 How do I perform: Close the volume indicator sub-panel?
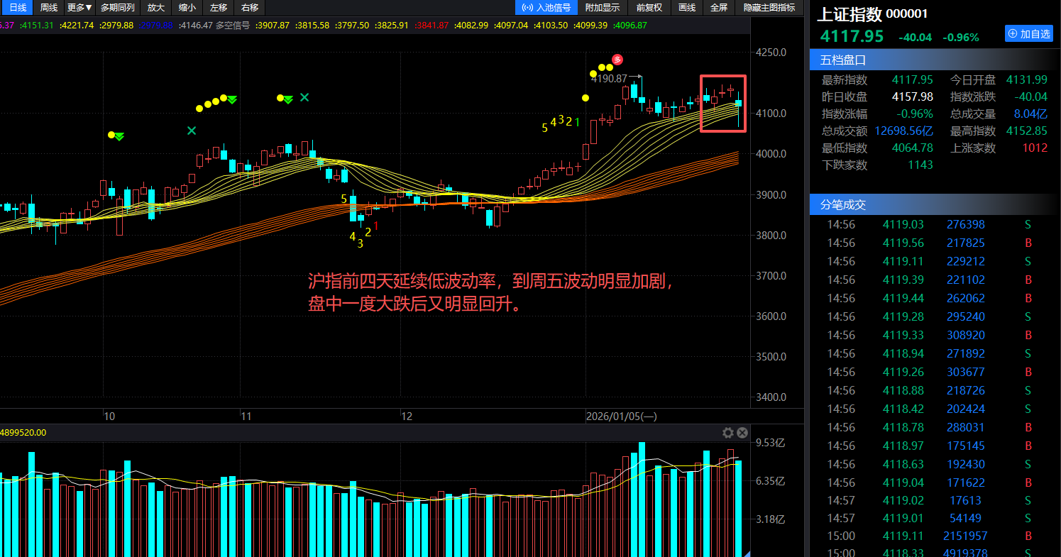point(742,433)
